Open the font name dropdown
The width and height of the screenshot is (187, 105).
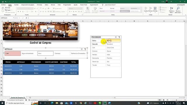click(x=29, y=8)
